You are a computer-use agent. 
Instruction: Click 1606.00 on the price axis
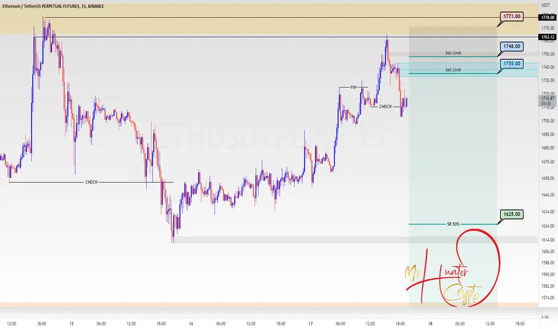(x=548, y=251)
